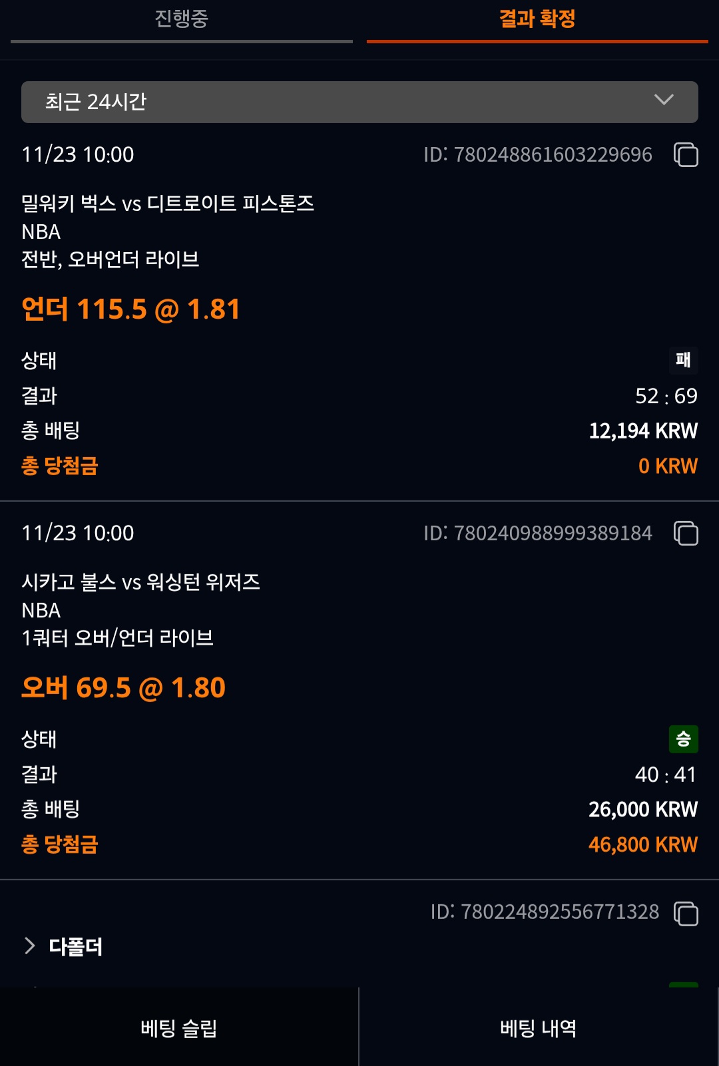Open the 시카고 불스 vs 워싱턴 위저즈 match
Image resolution: width=719 pixels, height=1066 pixels.
(x=140, y=582)
